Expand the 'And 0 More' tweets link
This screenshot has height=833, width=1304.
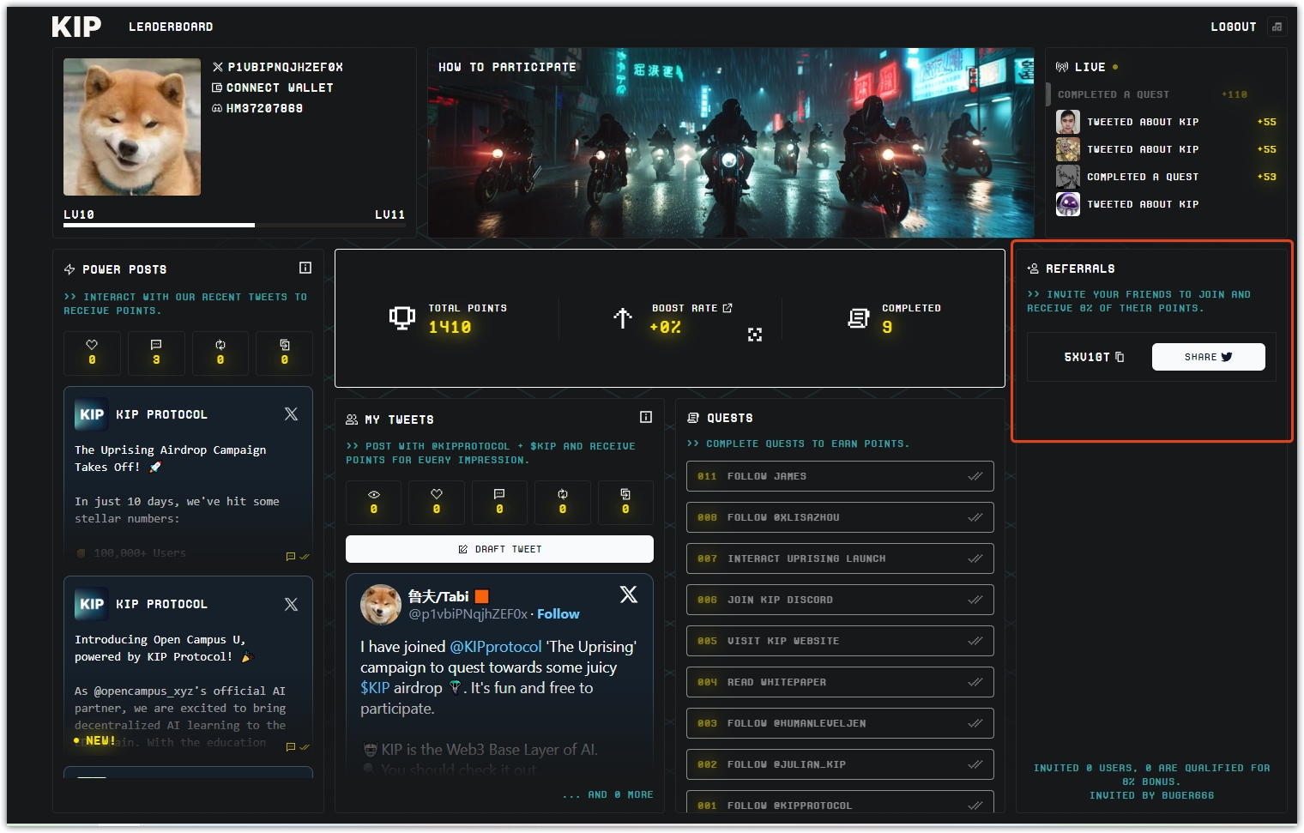[x=608, y=794]
